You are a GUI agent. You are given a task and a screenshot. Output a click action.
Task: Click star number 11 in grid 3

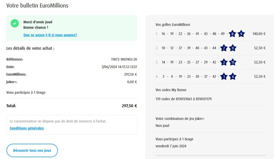(233, 62)
